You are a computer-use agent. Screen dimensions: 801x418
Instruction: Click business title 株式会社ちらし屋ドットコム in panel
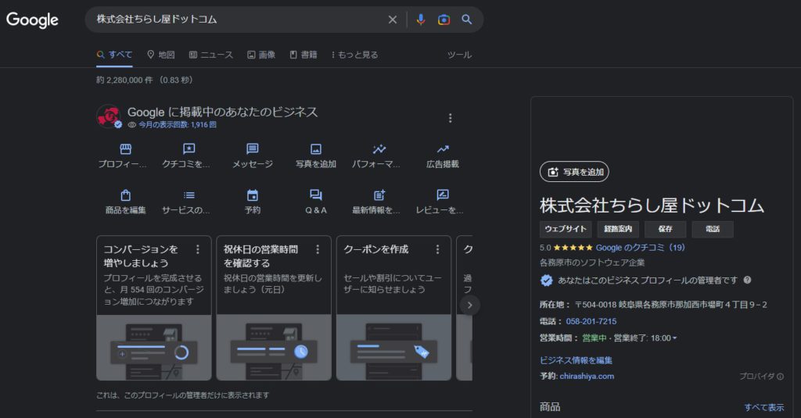pos(652,205)
